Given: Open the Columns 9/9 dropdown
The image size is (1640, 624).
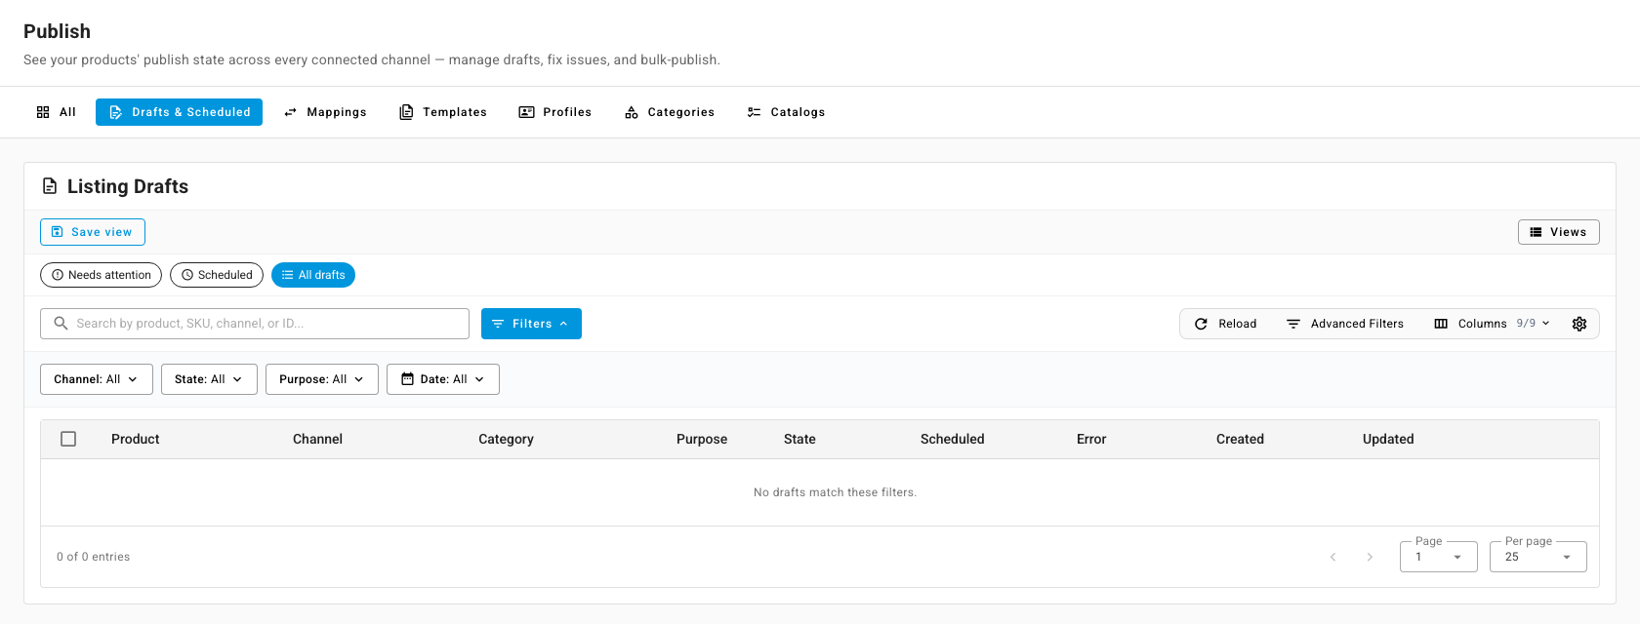Looking at the screenshot, I should [1492, 324].
